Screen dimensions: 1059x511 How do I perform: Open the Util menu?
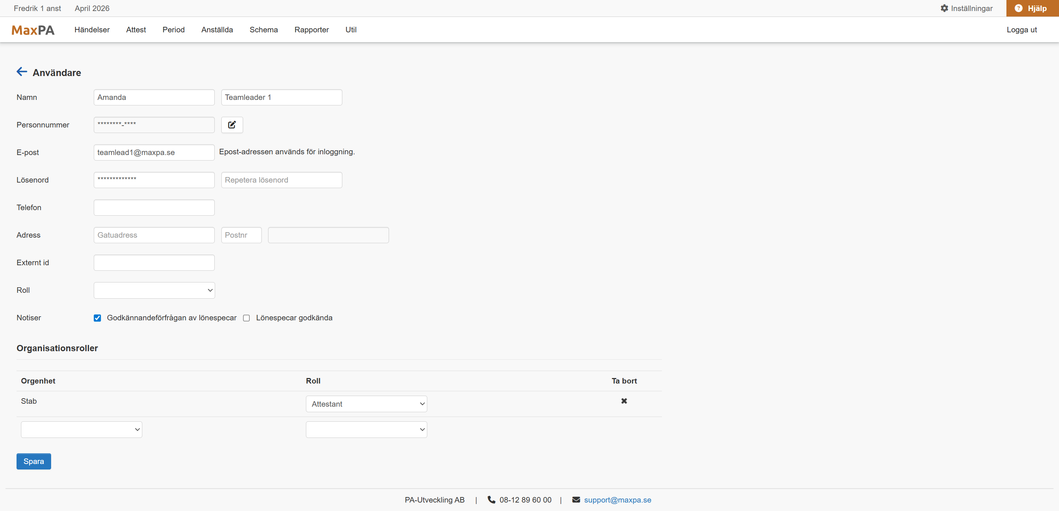click(351, 30)
